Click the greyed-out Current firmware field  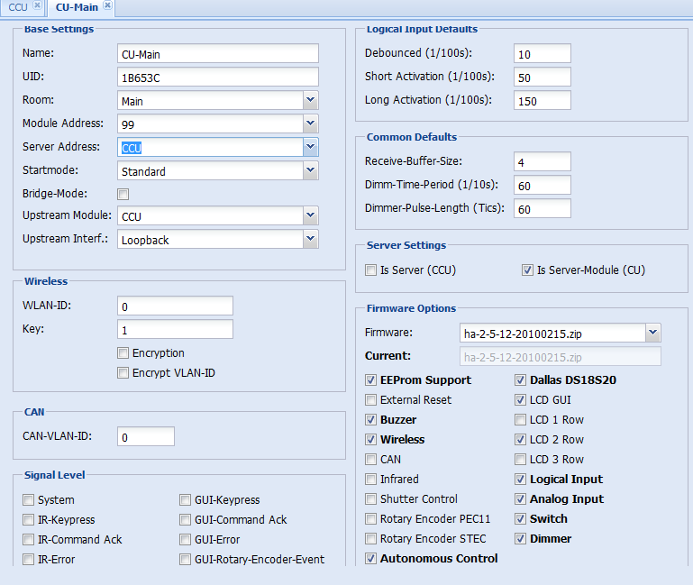561,356
